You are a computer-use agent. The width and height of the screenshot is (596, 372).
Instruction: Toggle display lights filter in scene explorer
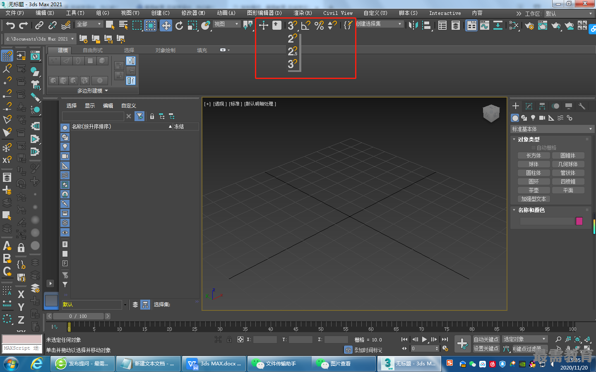(x=65, y=147)
